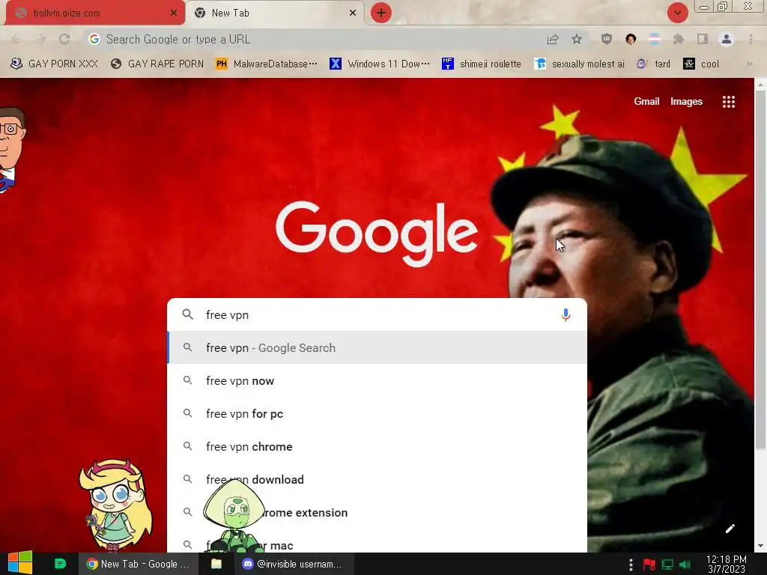The image size is (767, 575).
Task: Select suggestion free vpn download
Action: tap(377, 480)
